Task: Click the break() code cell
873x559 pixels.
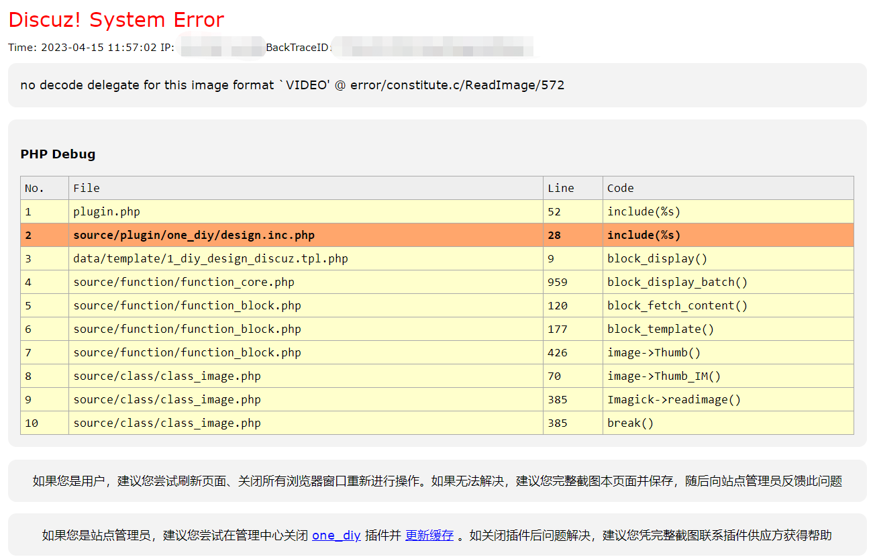Action: tap(728, 423)
